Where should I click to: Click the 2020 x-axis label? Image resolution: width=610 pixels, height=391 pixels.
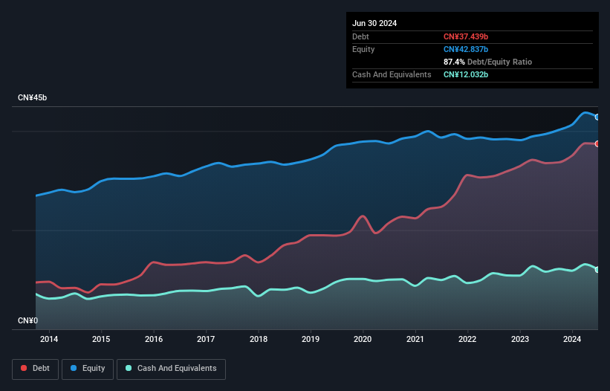coord(363,339)
